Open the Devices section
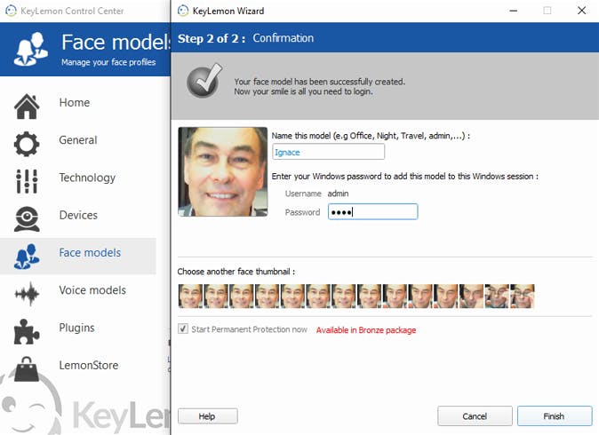Screen dimensions: 599x435 coord(78,215)
